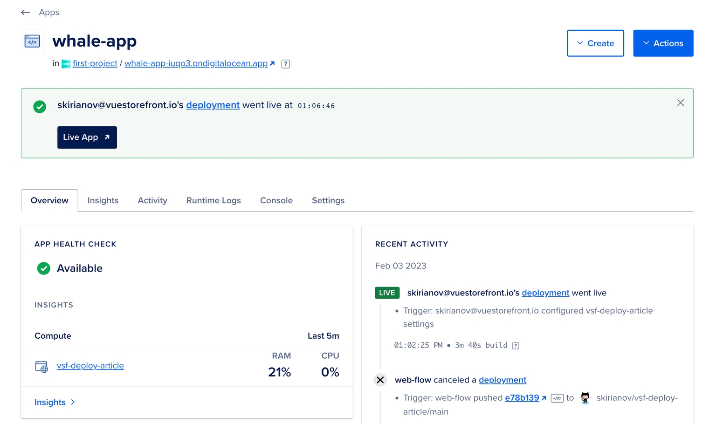Click the help icon next to build time
This screenshot has height=424, width=716.
coord(516,346)
